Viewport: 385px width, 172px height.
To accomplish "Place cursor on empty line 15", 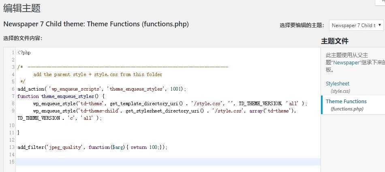I will [162, 162].
